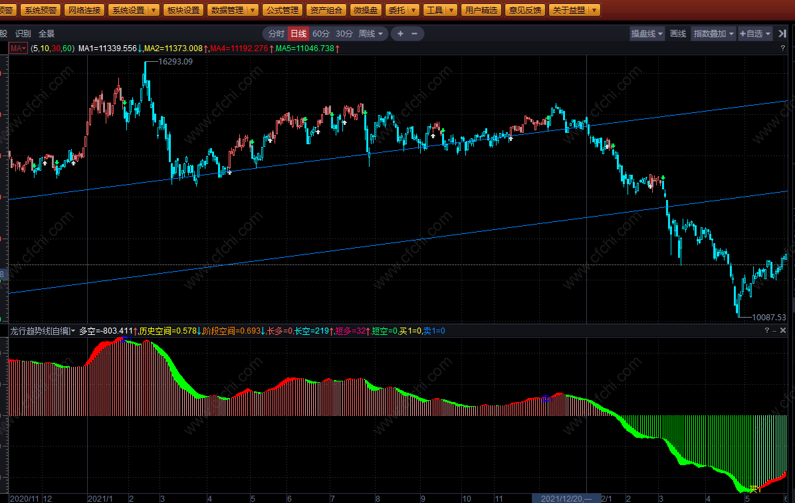795x503 pixels.
Task: Click the 短多=32 reading
Action: click(x=350, y=331)
